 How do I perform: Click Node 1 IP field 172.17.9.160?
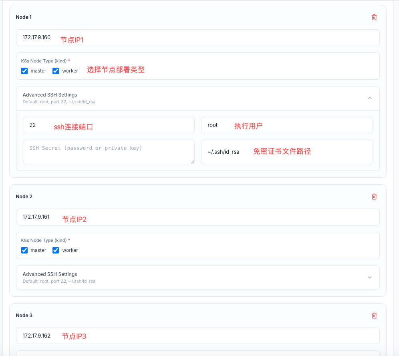pos(198,38)
